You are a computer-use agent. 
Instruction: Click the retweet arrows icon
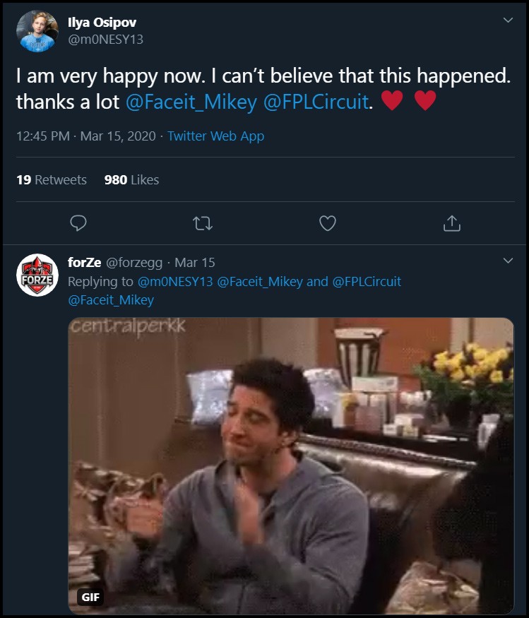tap(203, 224)
